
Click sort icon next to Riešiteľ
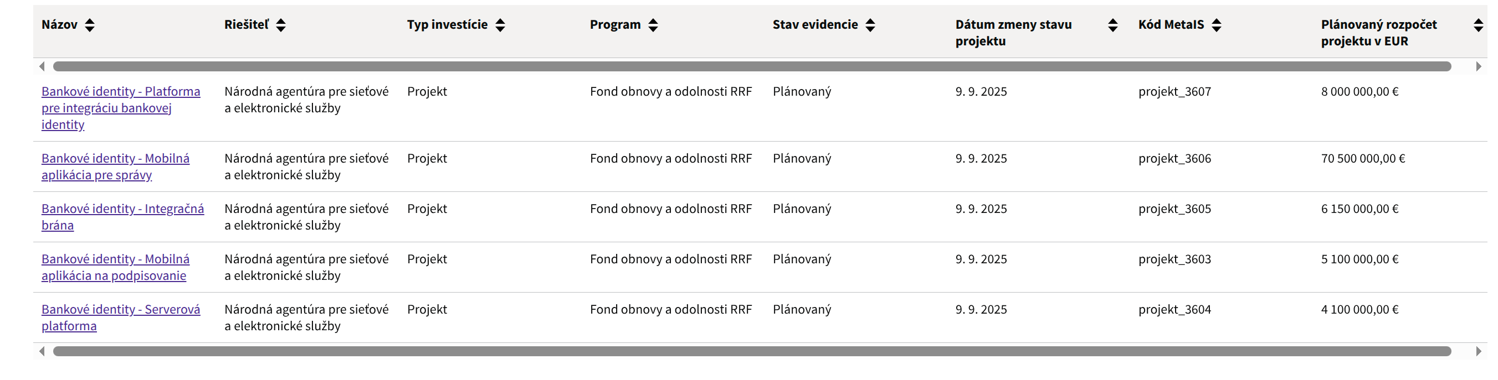281,25
